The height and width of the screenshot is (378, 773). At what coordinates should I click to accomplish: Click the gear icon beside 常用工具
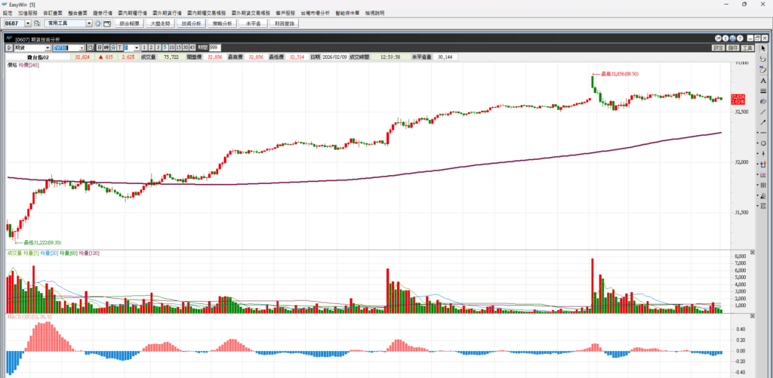(x=97, y=23)
